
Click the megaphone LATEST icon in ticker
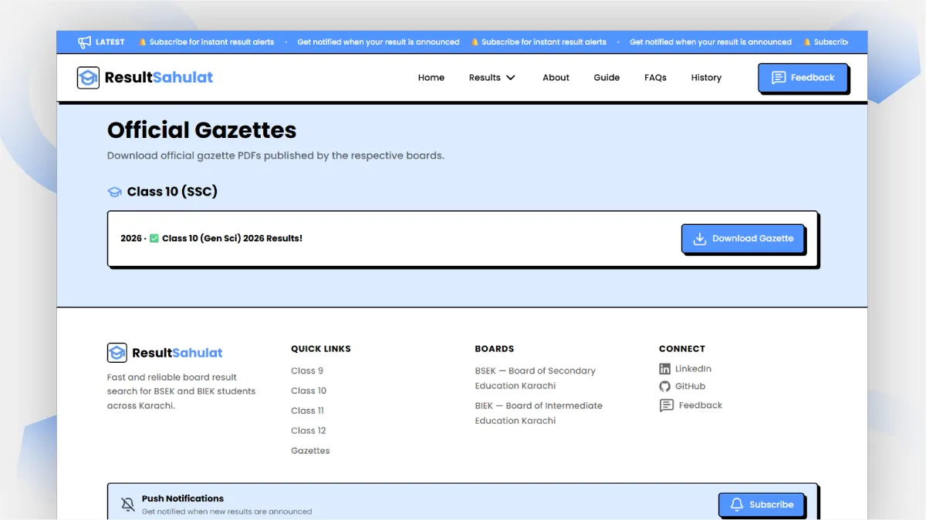coord(85,42)
